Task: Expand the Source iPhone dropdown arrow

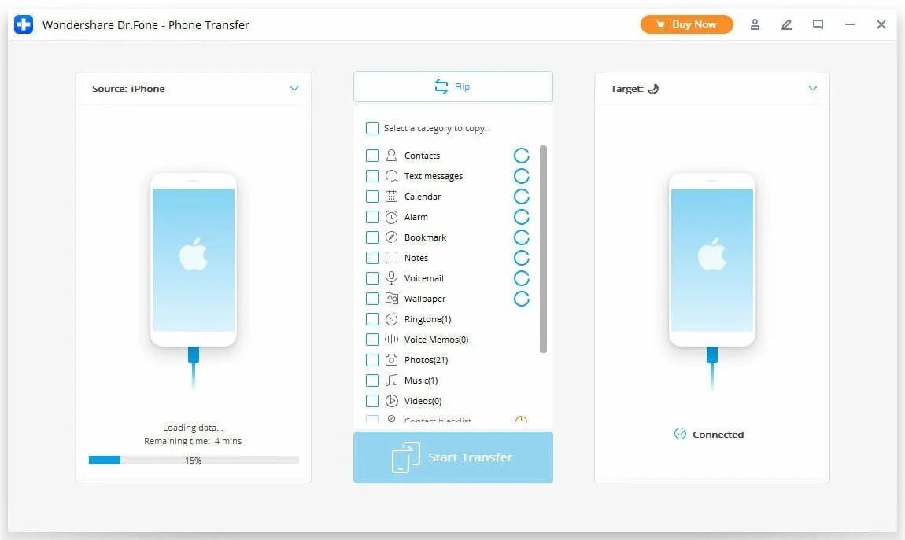Action: point(294,88)
